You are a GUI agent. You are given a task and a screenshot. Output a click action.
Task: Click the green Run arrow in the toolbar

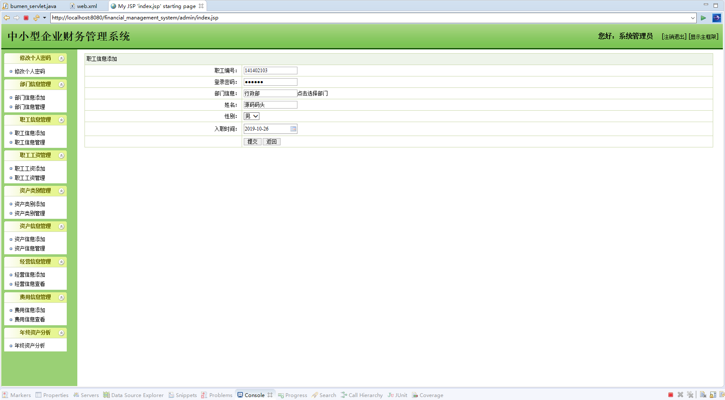click(x=703, y=18)
